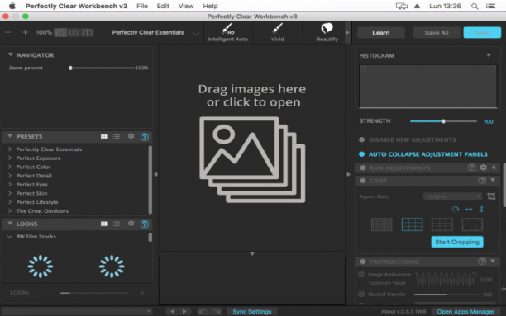Image resolution: width=506 pixels, height=316 pixels.
Task: Toggle histogram right clipping indicator
Action: click(x=493, y=68)
